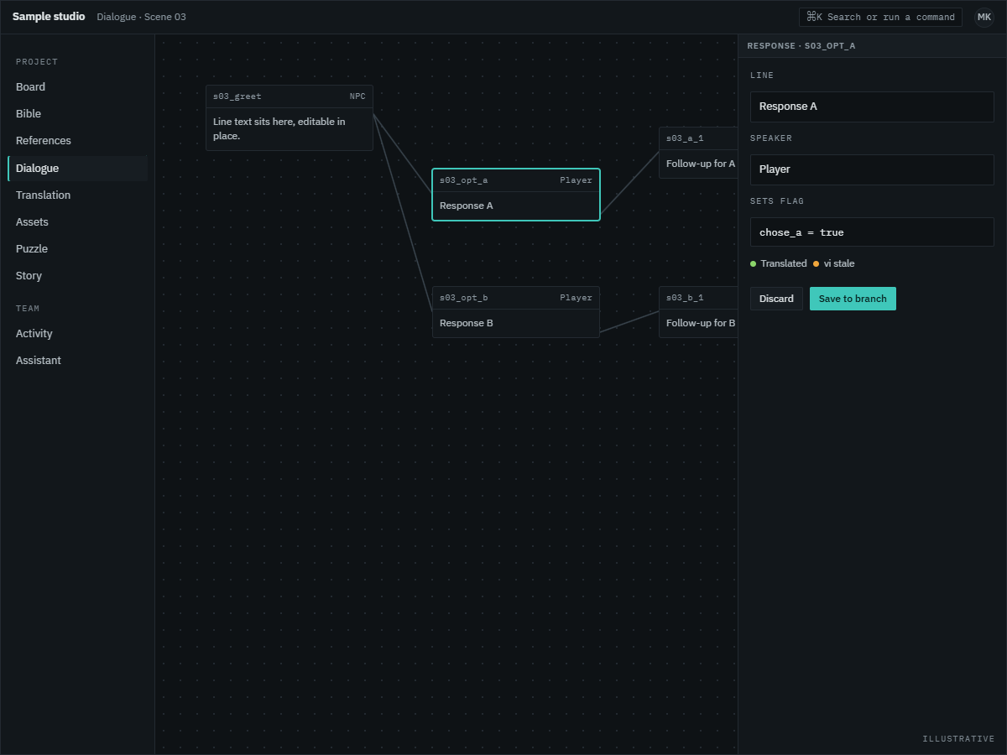Open the command search box
This screenshot has height=755, width=1007.
tap(880, 17)
